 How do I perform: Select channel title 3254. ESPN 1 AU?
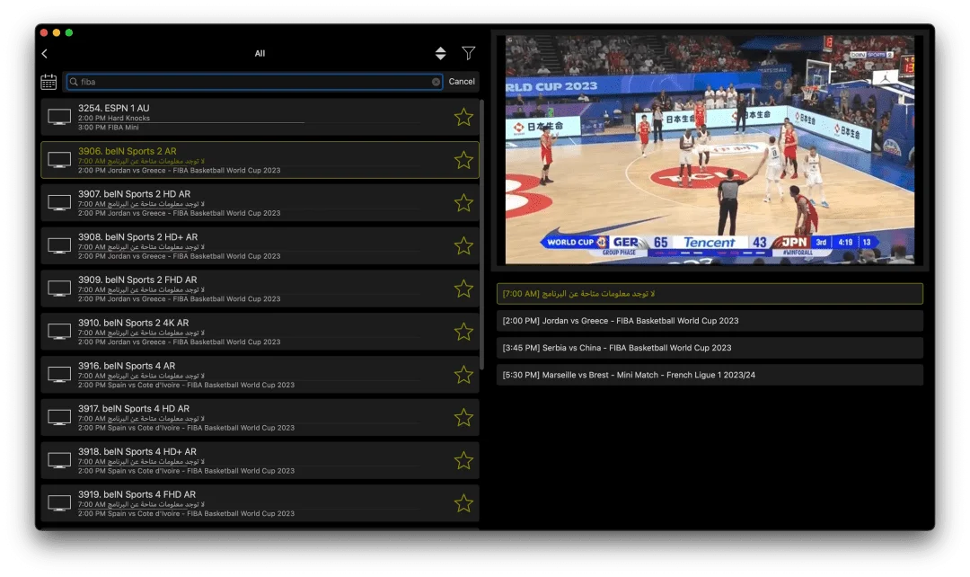pyautogui.click(x=114, y=109)
